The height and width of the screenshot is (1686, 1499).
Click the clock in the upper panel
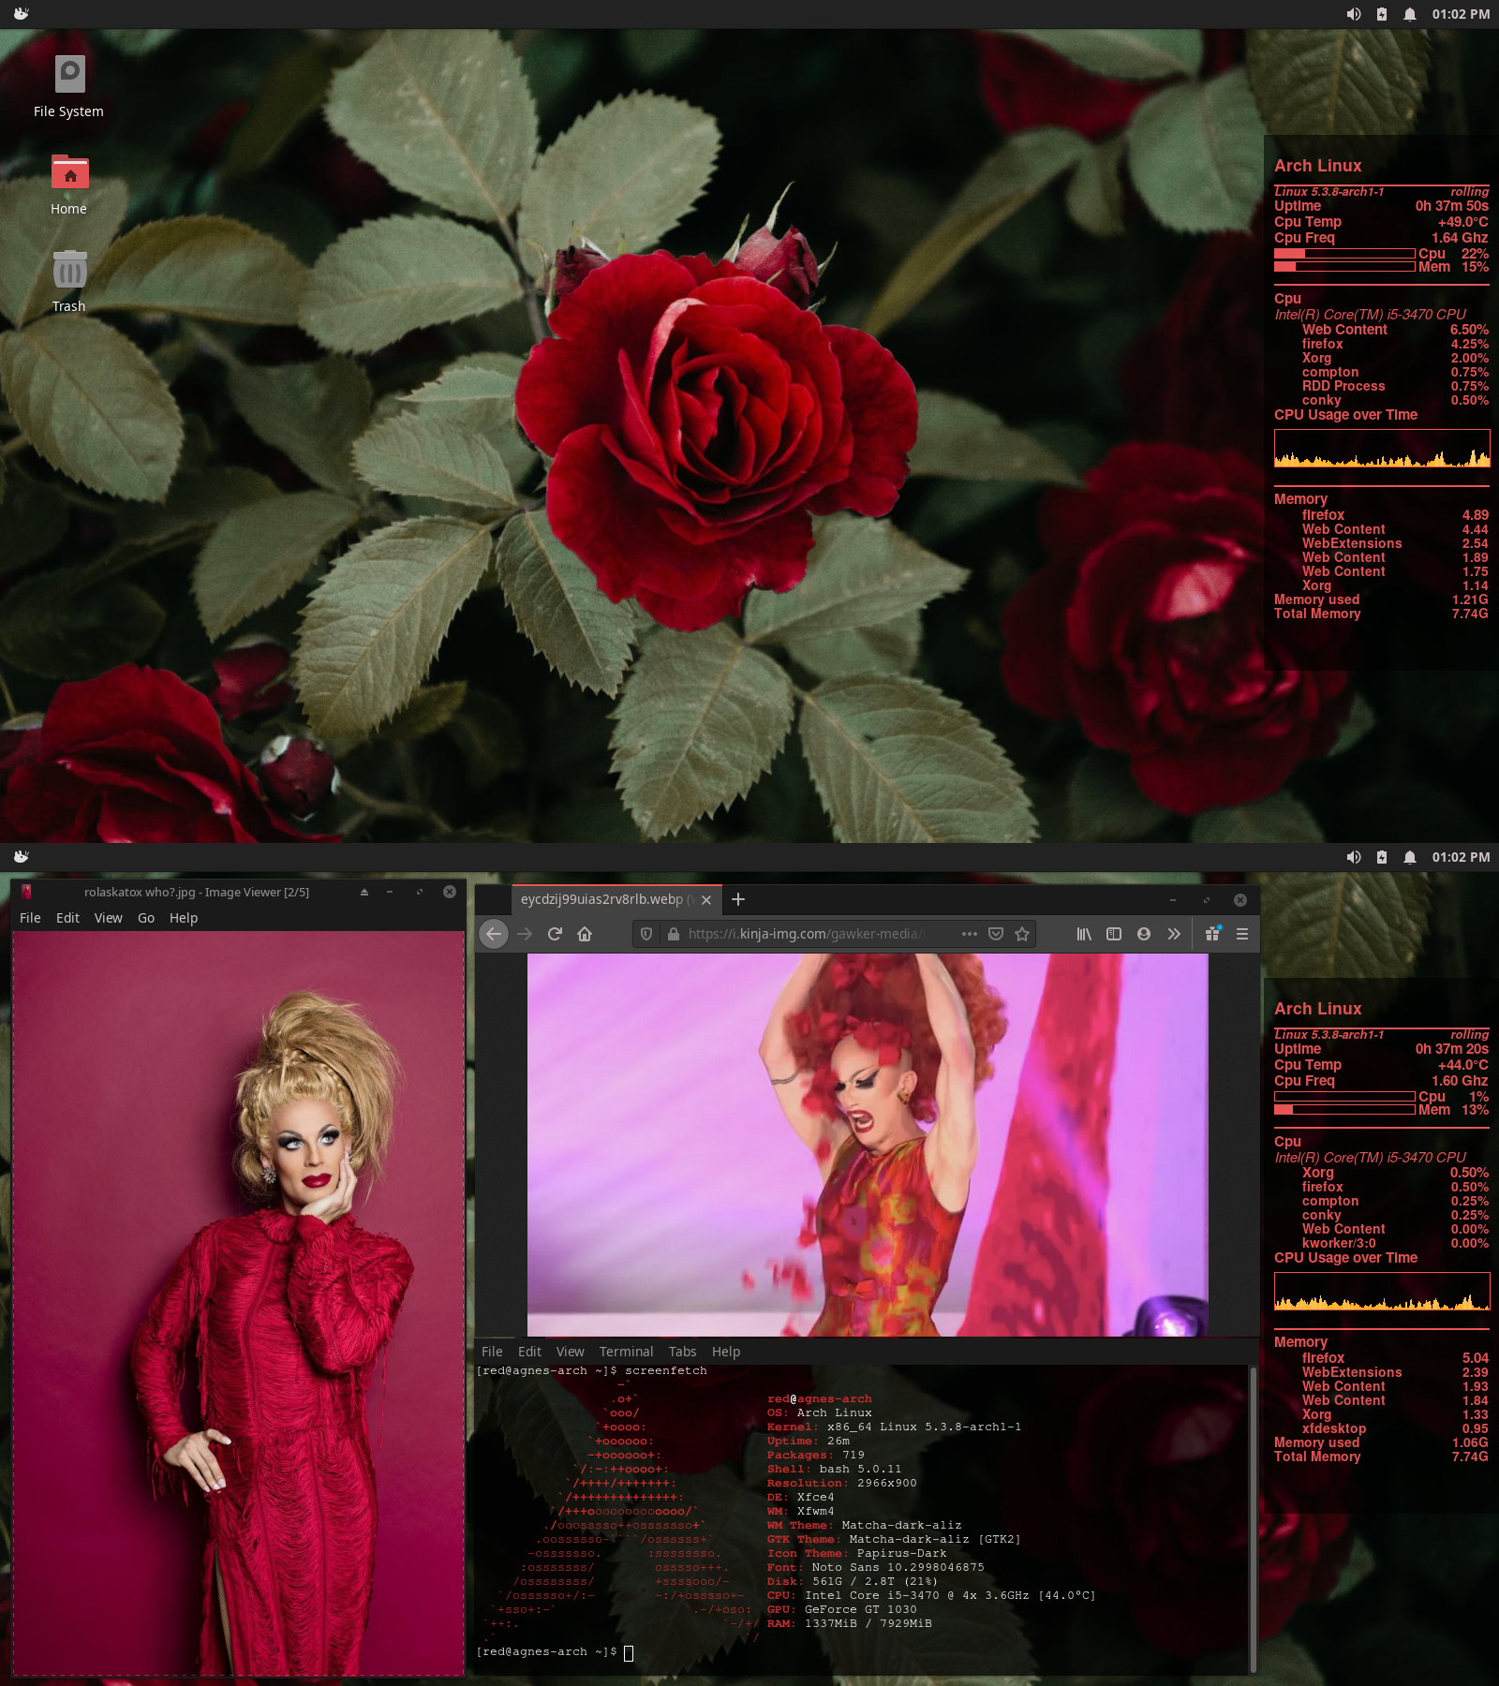point(1461,14)
